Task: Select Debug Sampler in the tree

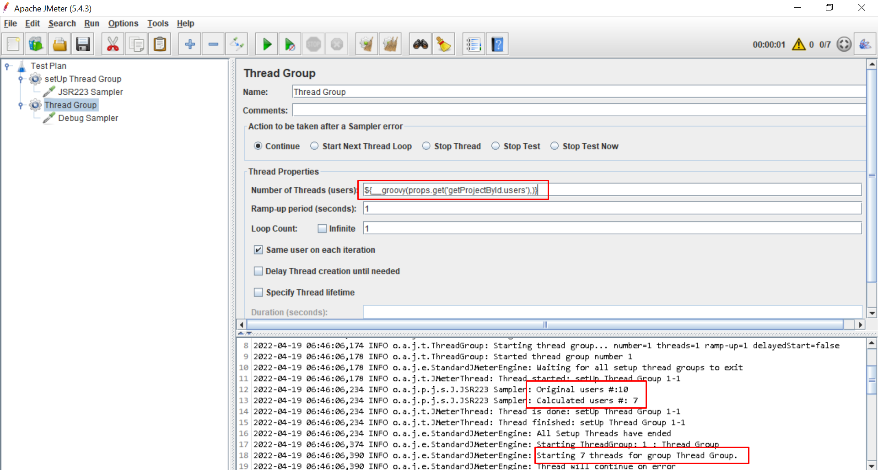Action: [x=88, y=118]
